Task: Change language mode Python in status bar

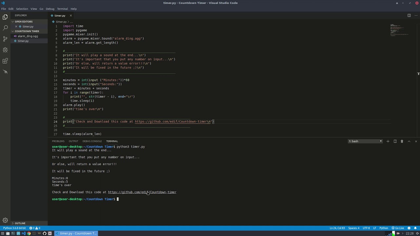Action: [384, 228]
